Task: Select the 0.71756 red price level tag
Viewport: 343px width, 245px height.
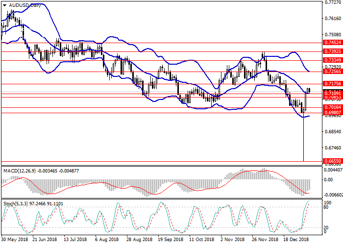Action: tap(332, 84)
